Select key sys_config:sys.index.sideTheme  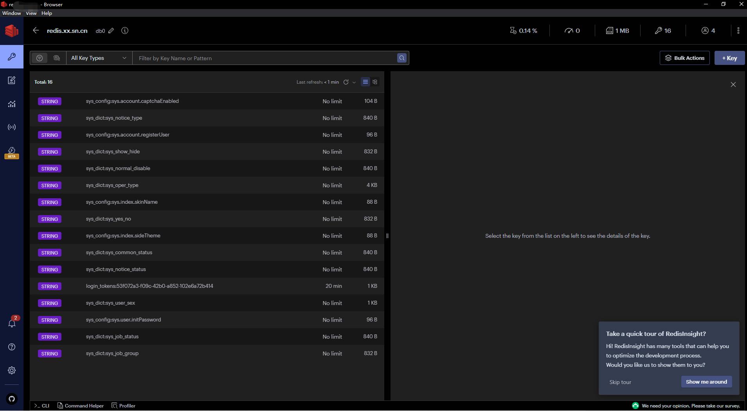[x=207, y=236]
